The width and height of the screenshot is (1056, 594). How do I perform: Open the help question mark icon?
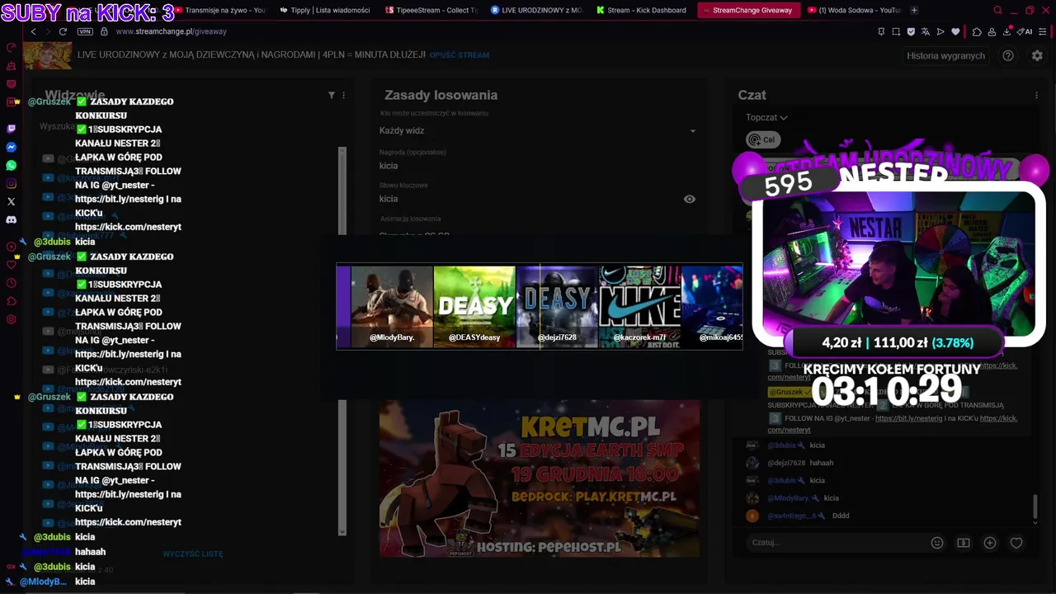click(1008, 55)
